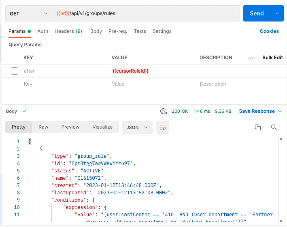Click Bulk Edit for query params
Image resolution: width=287 pixels, height=228 pixels.
[x=272, y=58]
